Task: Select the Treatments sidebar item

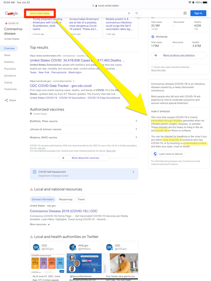Action: tap(10, 89)
